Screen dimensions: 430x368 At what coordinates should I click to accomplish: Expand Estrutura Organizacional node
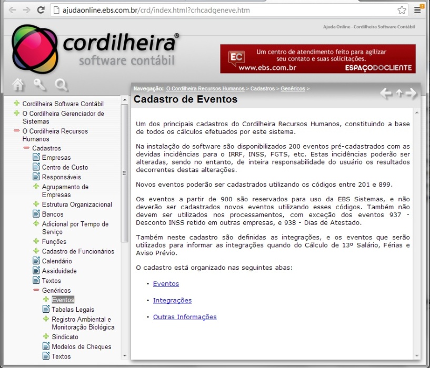click(x=36, y=204)
